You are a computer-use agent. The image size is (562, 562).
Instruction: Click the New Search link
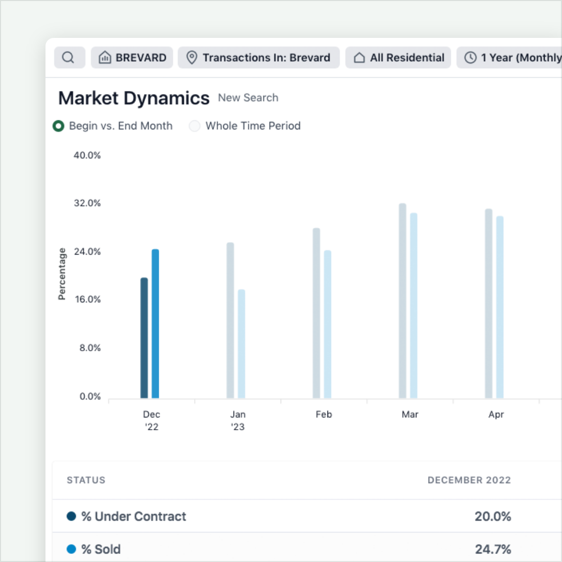click(x=248, y=98)
